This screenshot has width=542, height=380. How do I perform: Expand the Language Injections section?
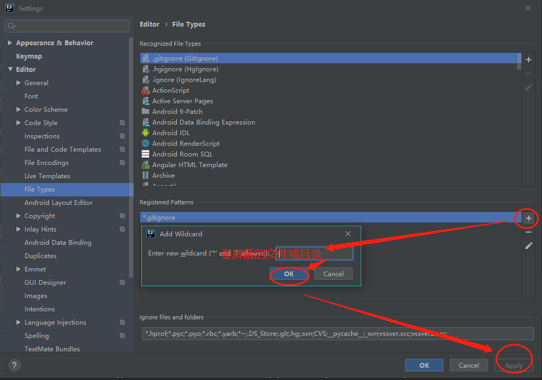tap(18, 322)
